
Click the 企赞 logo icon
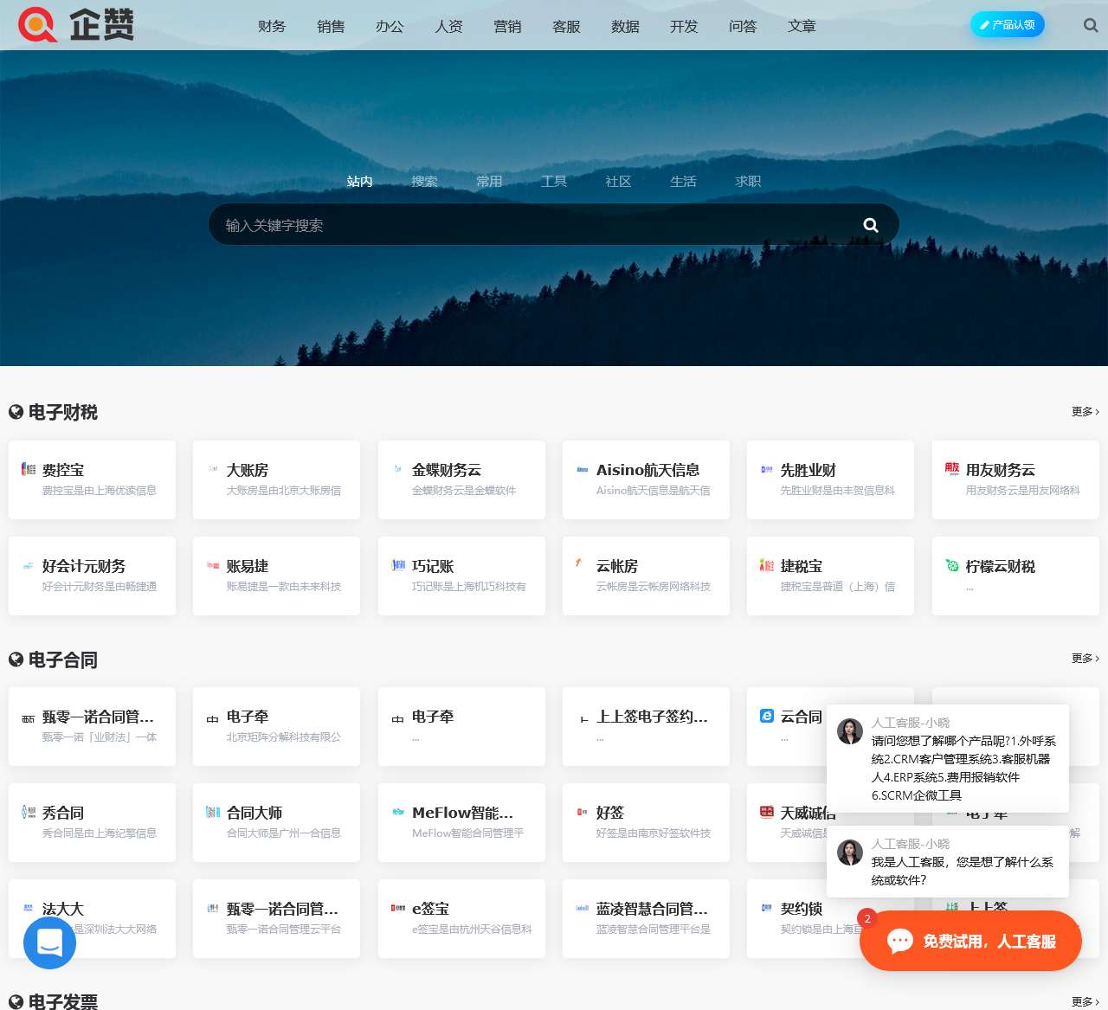coord(36,23)
